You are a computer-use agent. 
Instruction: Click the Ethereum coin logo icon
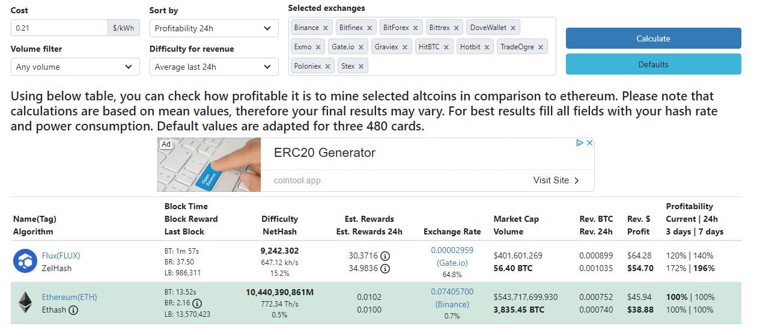point(25,303)
